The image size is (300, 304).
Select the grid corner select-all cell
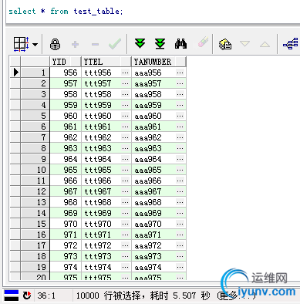tap(15, 62)
